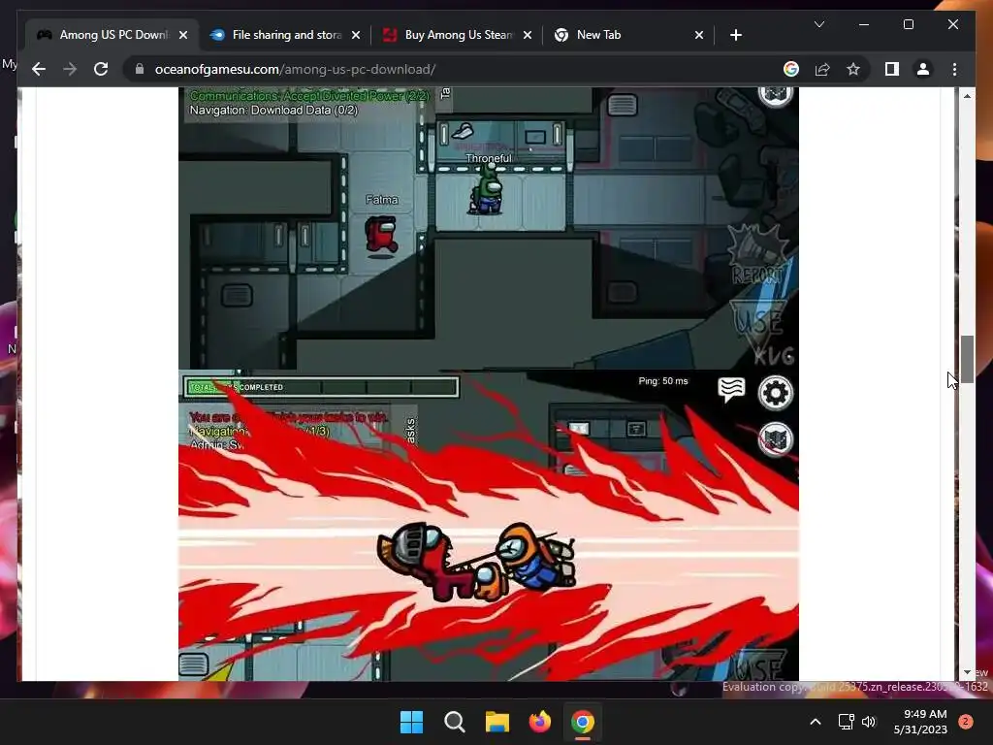Open a new browser tab with plus button

tap(736, 36)
